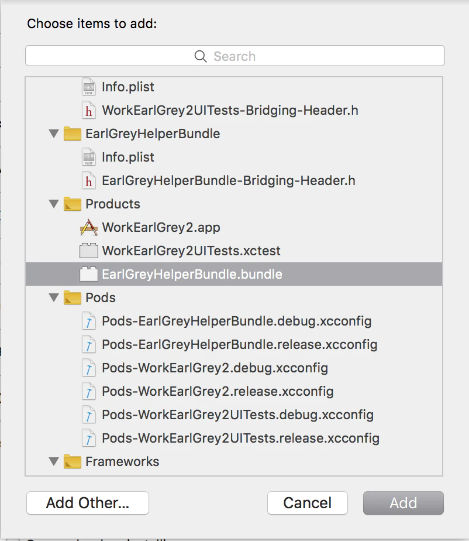Choose Pods-WorkEarlGrey2.debug.xcconfig
This screenshot has height=541, width=469.
(234, 368)
